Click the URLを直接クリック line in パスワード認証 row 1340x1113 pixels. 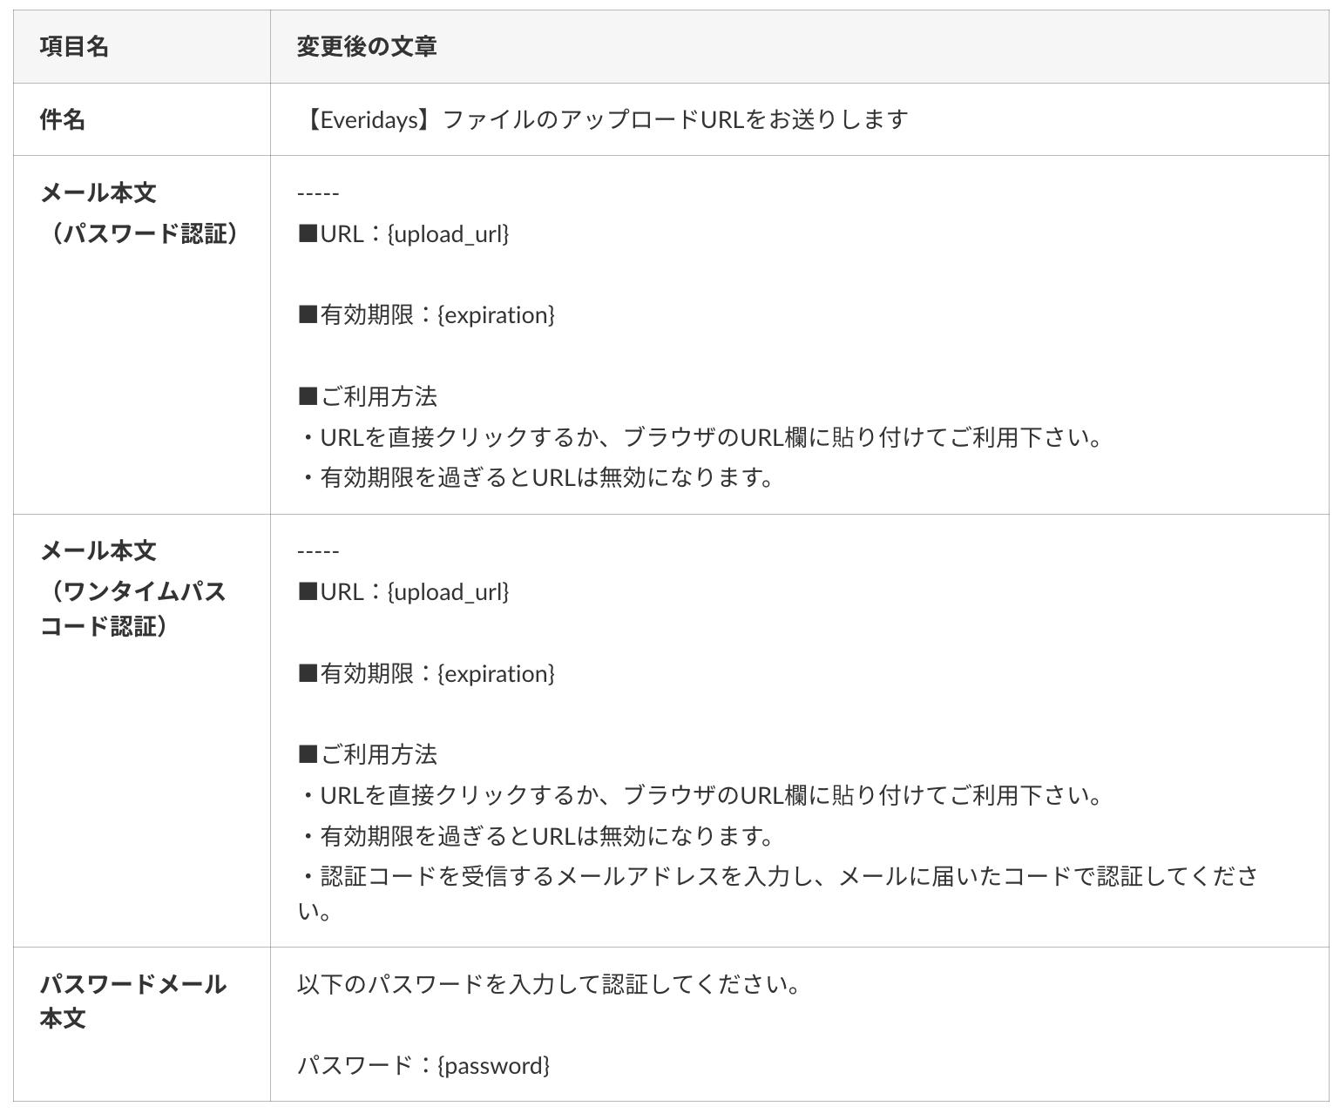701,437
